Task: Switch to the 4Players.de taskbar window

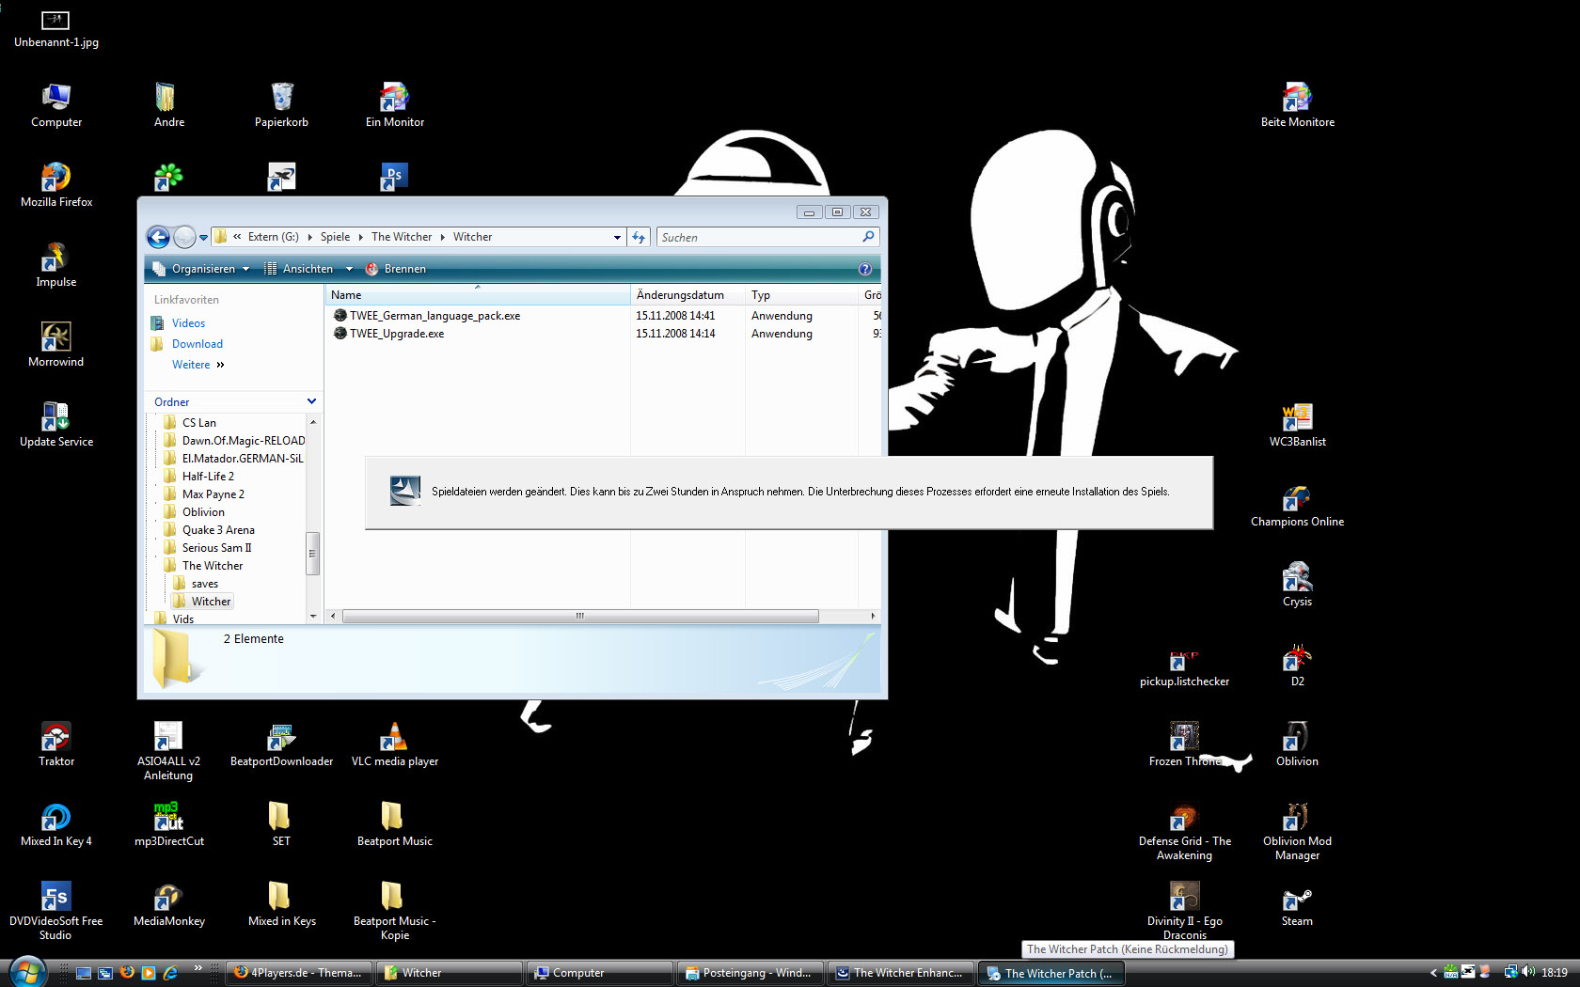Action: coord(298,973)
